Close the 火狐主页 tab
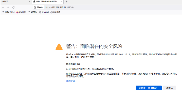The height and width of the screenshot is (98, 182). (29, 2)
